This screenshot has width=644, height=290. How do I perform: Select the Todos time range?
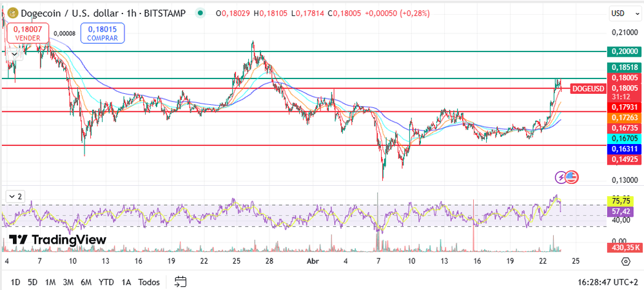pos(149,282)
